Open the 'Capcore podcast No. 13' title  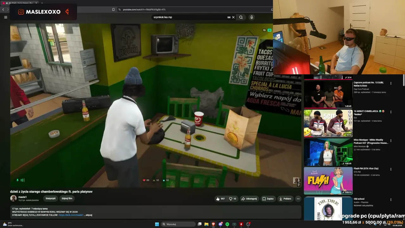(x=369, y=84)
